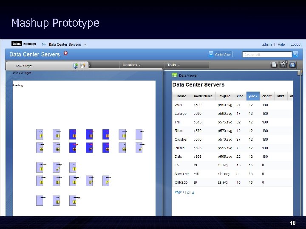Click the Logout link
Viewport: 306px width, 229px height.
click(296, 45)
